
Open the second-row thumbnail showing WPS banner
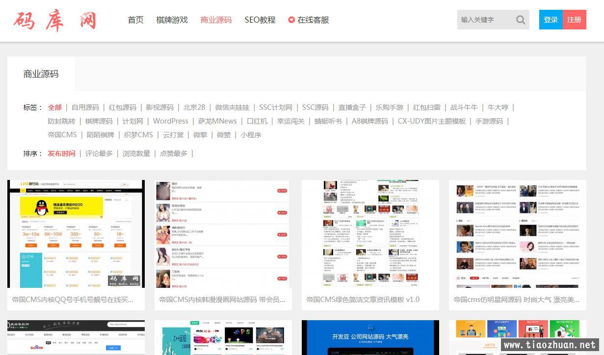click(x=223, y=338)
